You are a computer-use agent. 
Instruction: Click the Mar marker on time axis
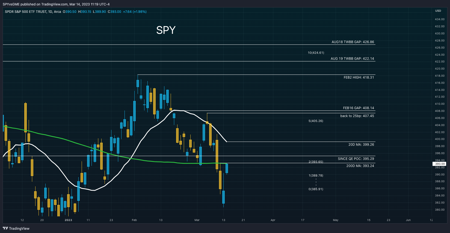pos(197,220)
